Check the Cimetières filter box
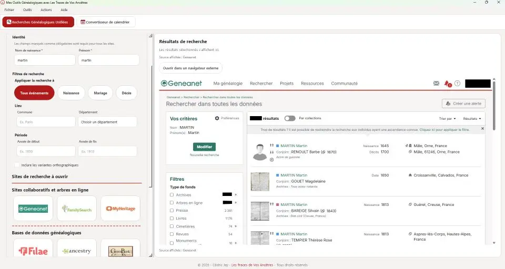This screenshot has width=505, height=269. pos(171,226)
